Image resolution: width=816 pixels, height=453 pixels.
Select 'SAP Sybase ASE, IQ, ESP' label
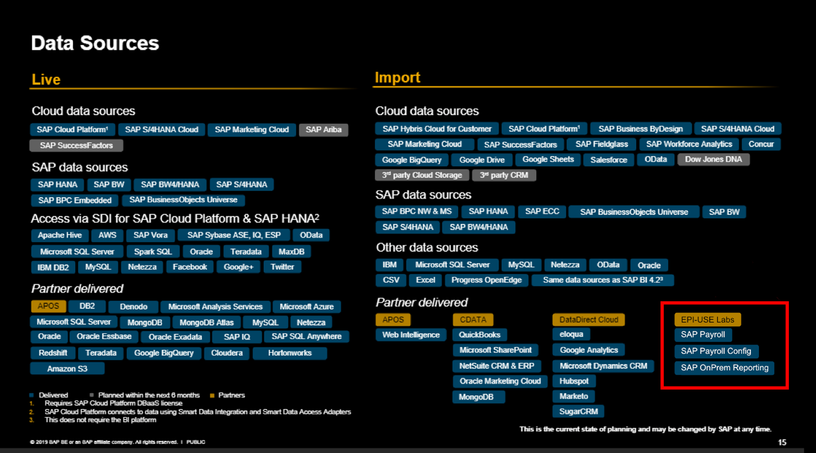234,235
